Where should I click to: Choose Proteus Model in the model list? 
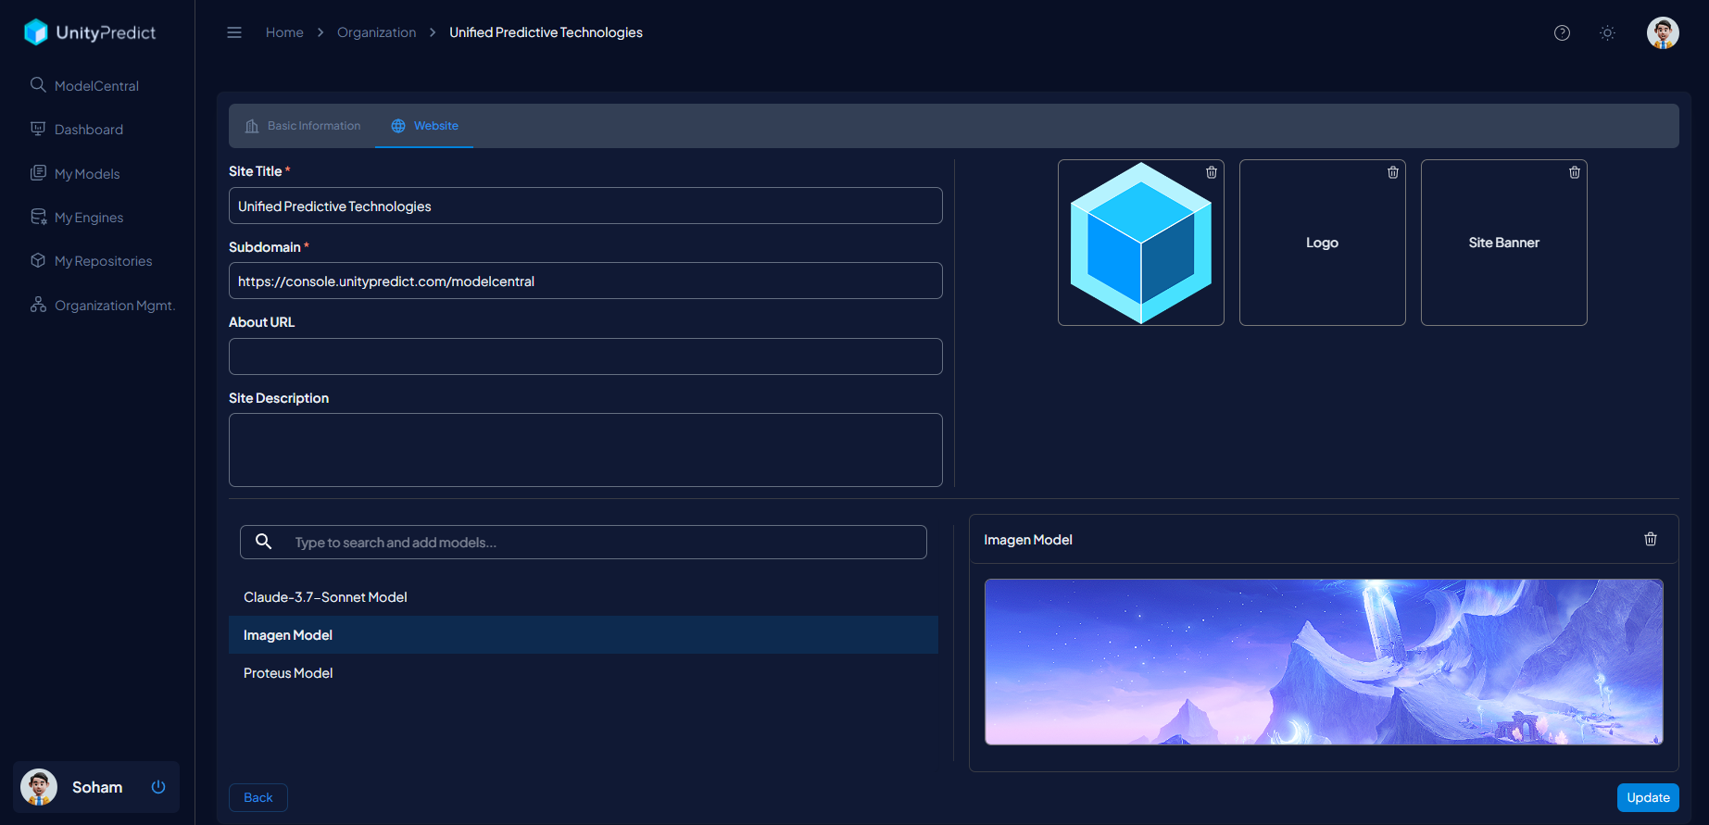288,673
